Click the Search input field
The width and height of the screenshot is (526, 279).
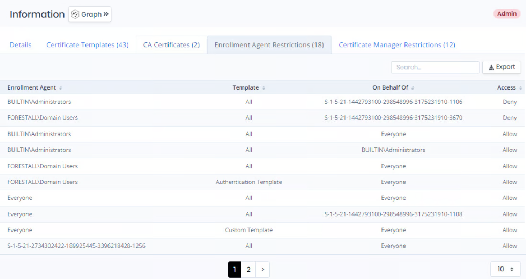coord(435,67)
